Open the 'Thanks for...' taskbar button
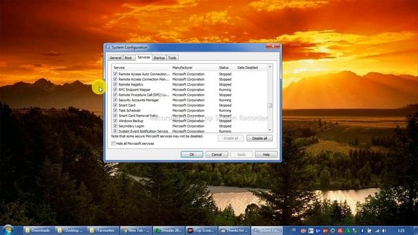 click(234, 230)
